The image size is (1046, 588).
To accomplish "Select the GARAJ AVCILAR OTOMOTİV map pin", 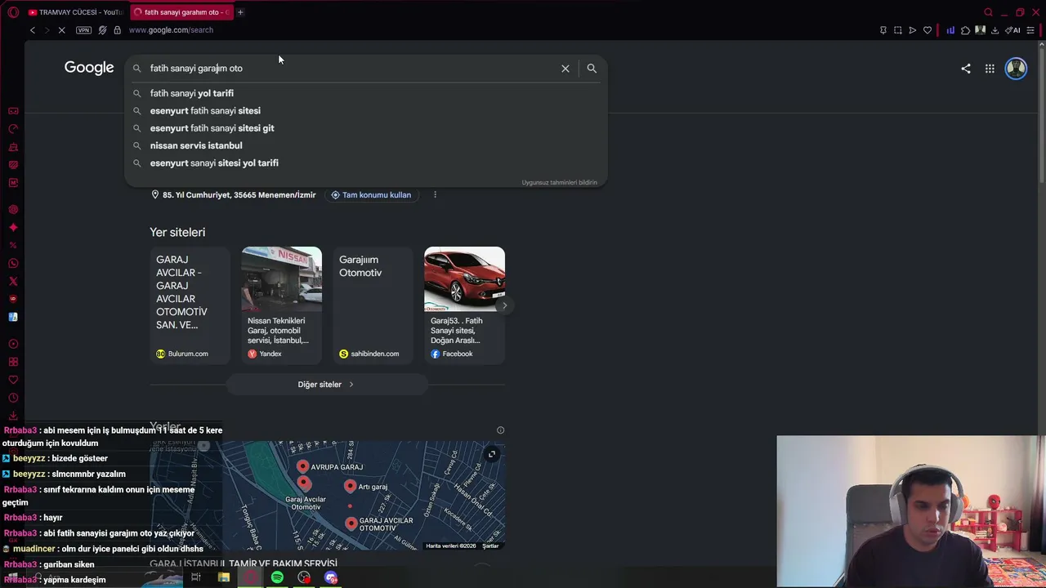I will pos(351,523).
